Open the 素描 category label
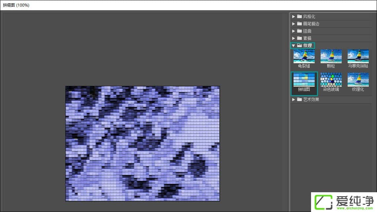This screenshot has height=212, width=377. (x=307, y=38)
